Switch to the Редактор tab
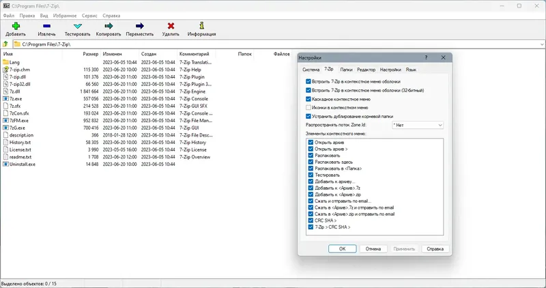This screenshot has width=546, height=288. [367, 70]
